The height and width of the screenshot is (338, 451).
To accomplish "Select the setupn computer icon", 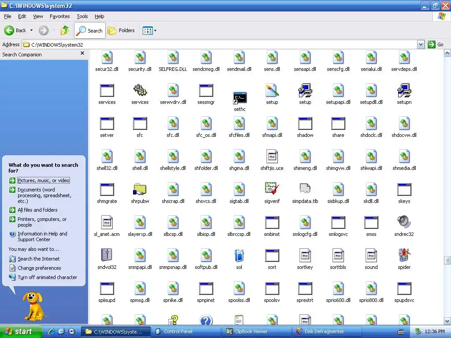I will pos(404,90).
